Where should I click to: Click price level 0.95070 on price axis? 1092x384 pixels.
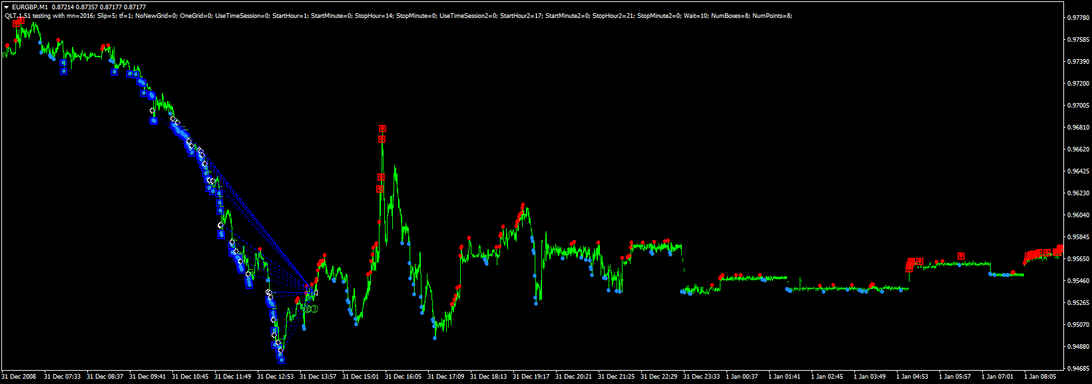[1078, 325]
